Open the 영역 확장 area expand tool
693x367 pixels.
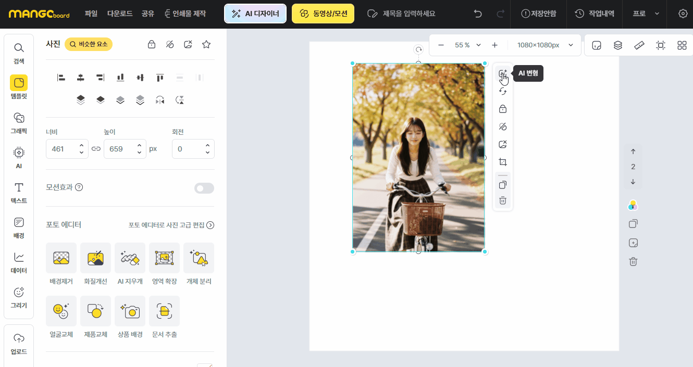(164, 258)
